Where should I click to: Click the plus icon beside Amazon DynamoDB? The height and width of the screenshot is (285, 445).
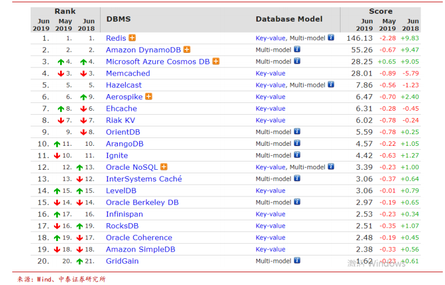(x=187, y=50)
